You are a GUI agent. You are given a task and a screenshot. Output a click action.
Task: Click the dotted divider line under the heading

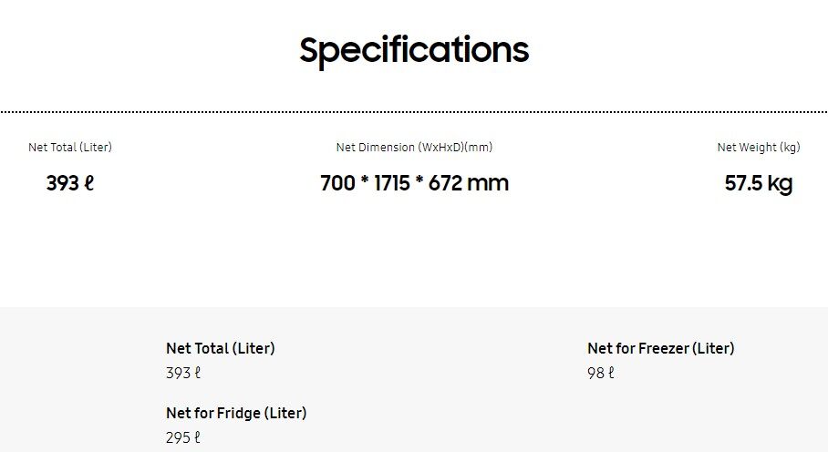click(x=414, y=112)
